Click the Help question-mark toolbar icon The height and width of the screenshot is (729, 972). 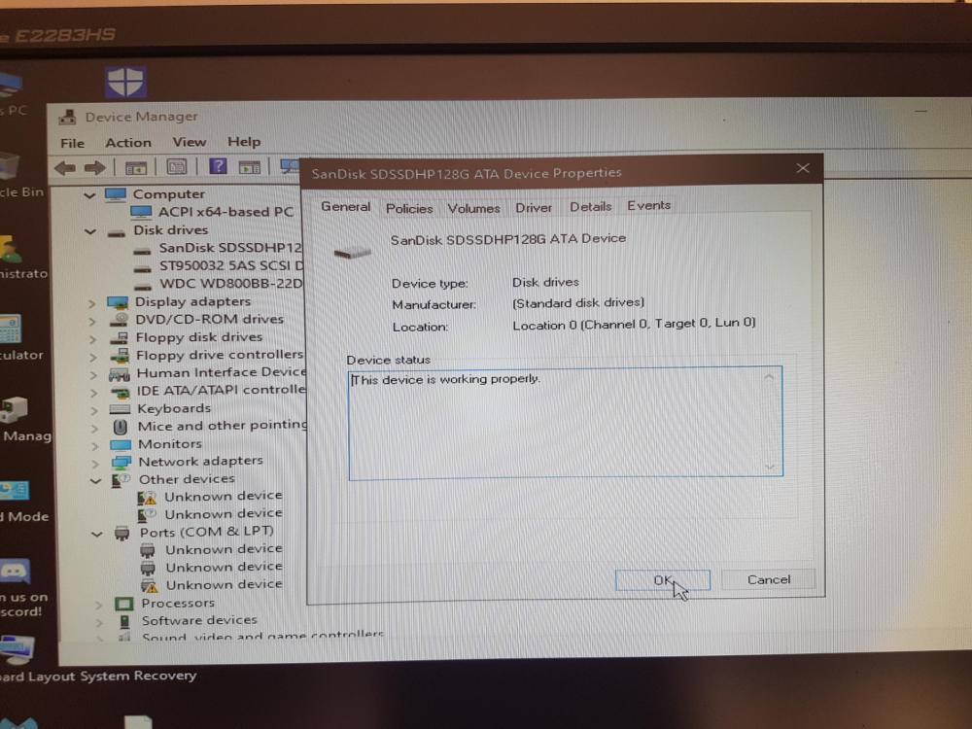coord(218,166)
